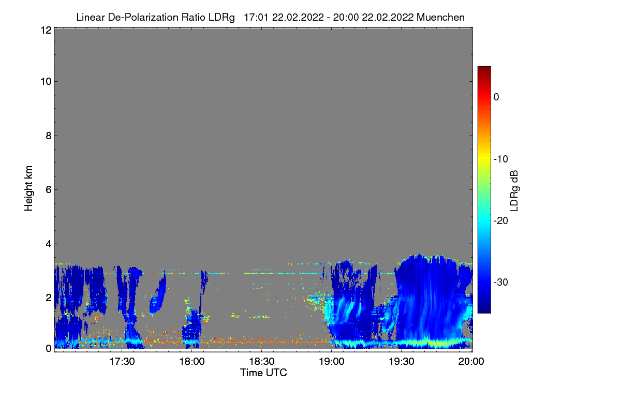Click the 18:30 time tick label

click(261, 362)
